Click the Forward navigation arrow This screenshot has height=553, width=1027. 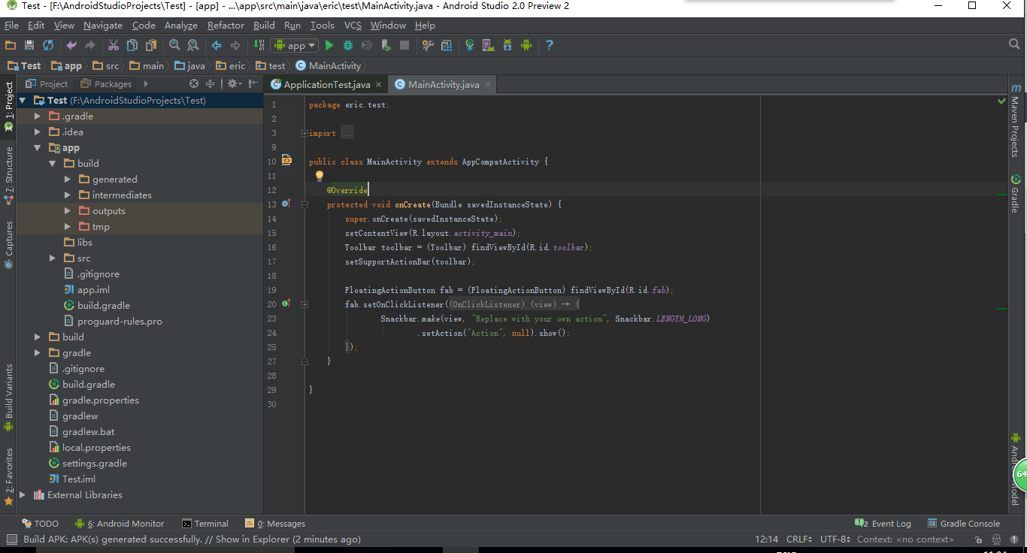click(235, 45)
